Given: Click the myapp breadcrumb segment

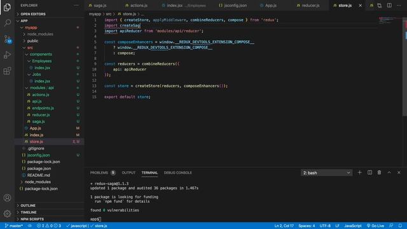Looking at the screenshot, I should [95, 14].
